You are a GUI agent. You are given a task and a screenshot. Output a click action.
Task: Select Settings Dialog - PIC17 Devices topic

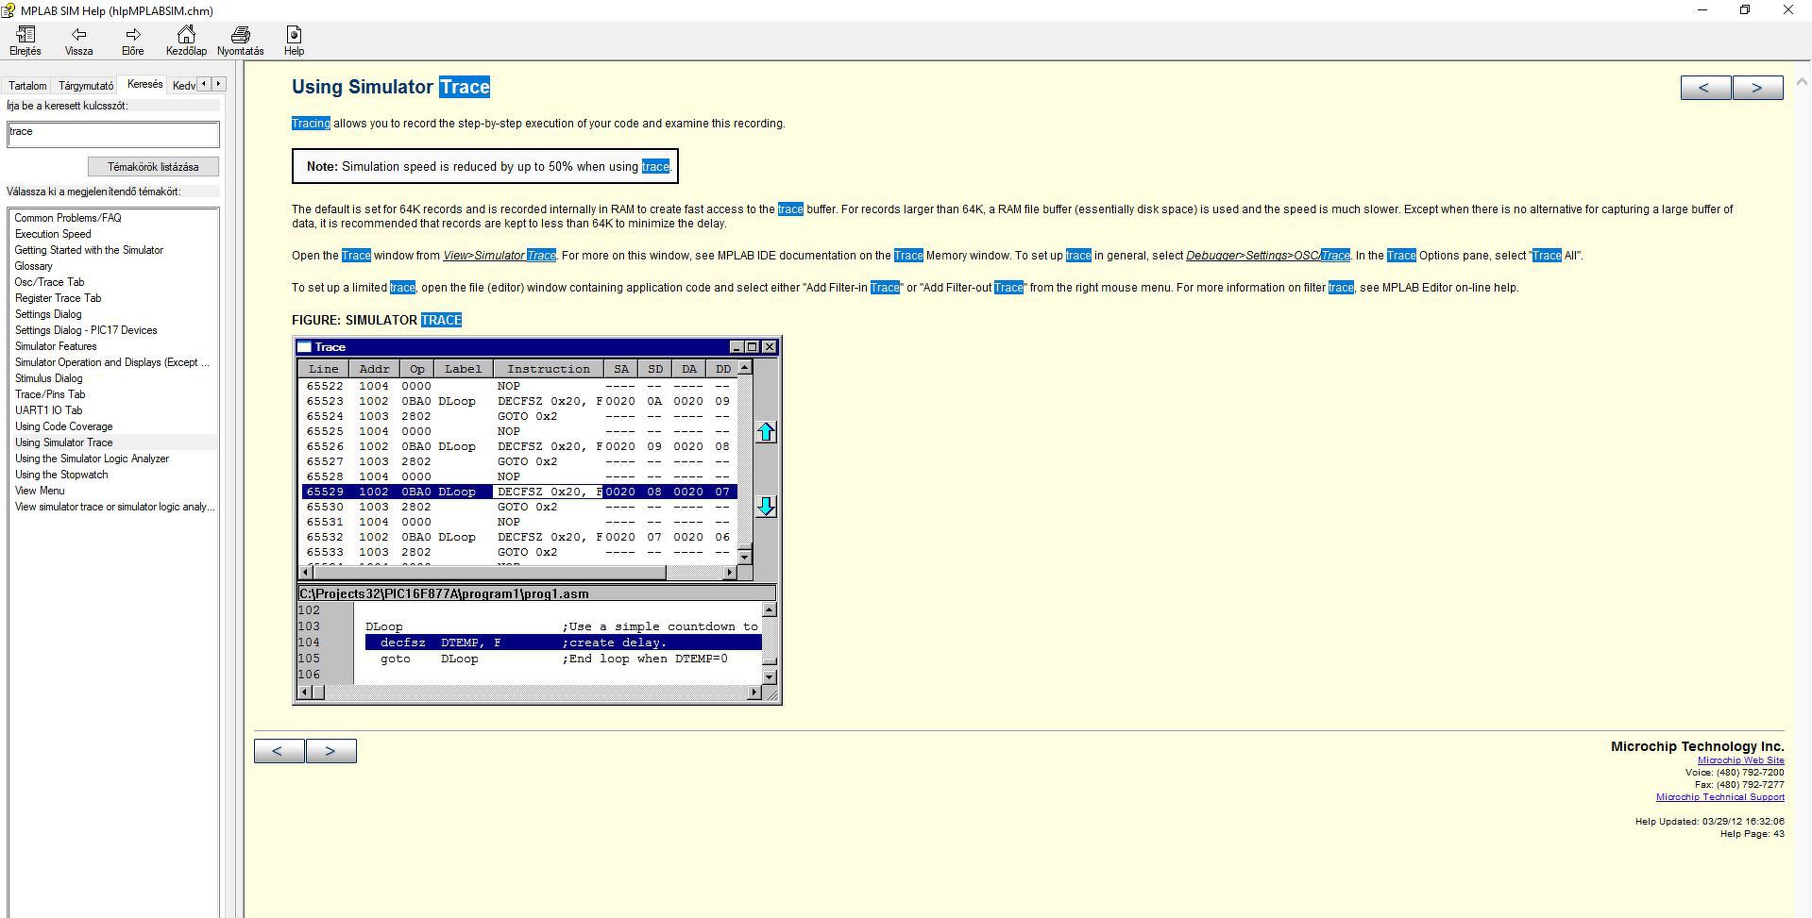click(x=86, y=330)
